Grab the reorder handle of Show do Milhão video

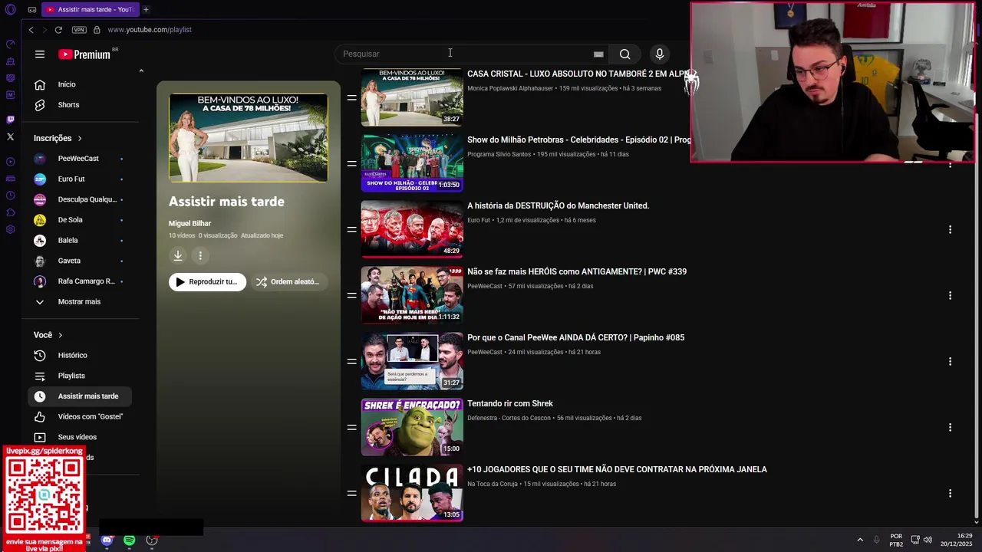click(x=351, y=163)
